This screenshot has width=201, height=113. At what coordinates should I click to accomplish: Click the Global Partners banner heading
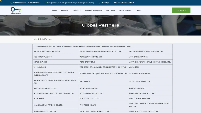100,25
